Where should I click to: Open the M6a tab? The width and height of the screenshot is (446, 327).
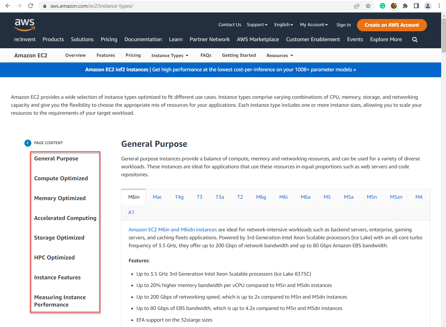click(x=306, y=197)
